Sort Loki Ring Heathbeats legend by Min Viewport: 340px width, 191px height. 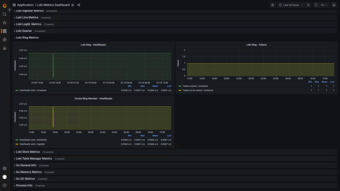[x=130, y=86]
